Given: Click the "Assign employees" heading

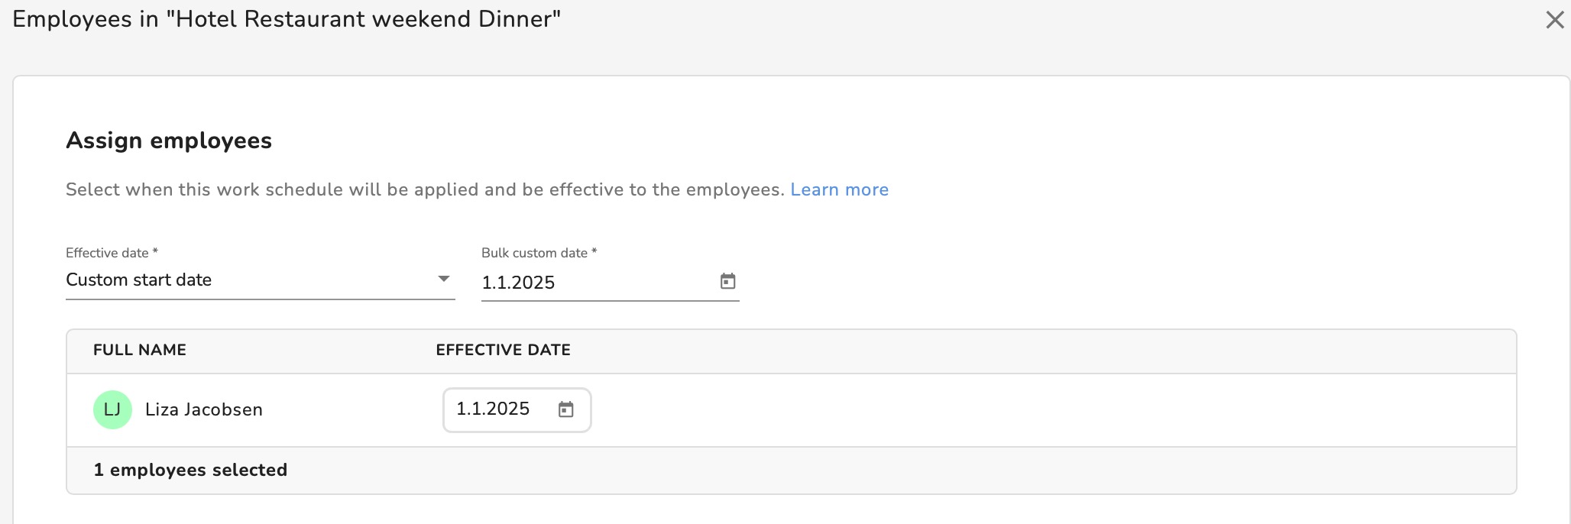Looking at the screenshot, I should point(169,141).
